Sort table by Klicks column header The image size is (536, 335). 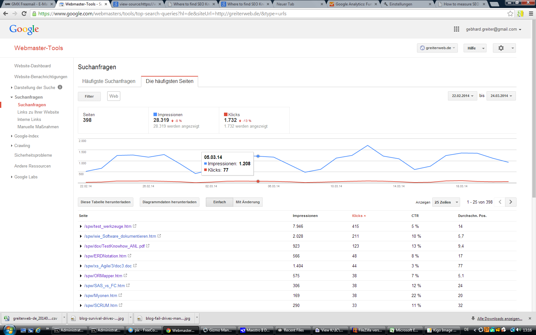click(359, 216)
